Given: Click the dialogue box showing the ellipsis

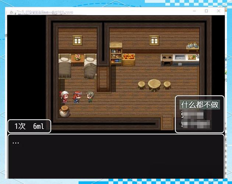Looking at the screenshot, I should (116, 156).
